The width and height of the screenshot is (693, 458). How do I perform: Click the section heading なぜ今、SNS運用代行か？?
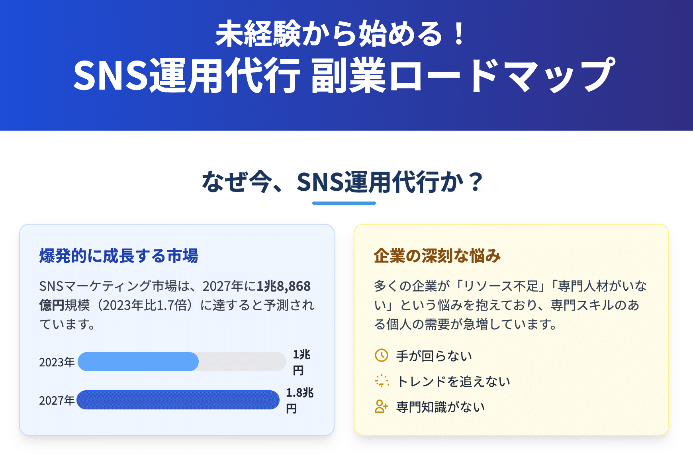click(343, 182)
